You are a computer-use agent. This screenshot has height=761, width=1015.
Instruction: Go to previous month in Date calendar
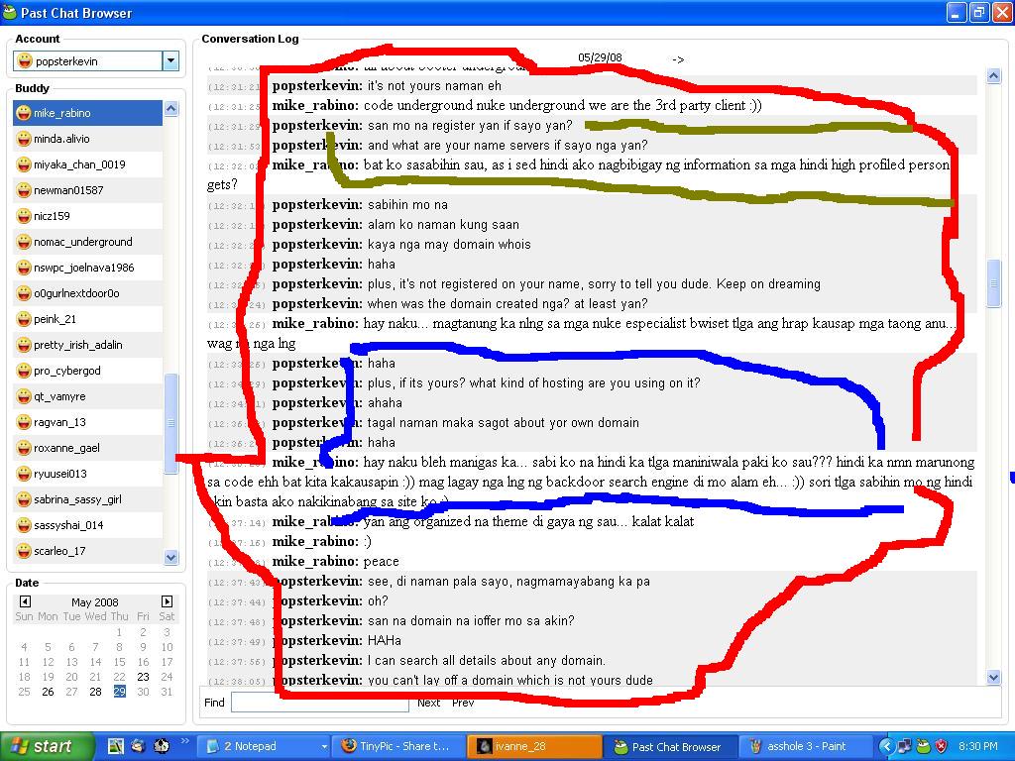pos(25,601)
